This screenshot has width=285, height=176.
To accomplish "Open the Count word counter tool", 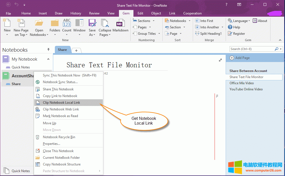I will click(x=67, y=24).
